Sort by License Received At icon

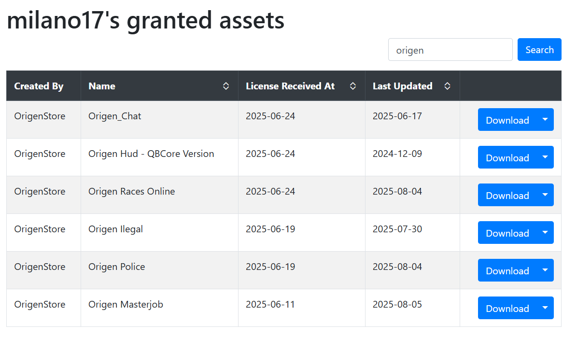(352, 86)
